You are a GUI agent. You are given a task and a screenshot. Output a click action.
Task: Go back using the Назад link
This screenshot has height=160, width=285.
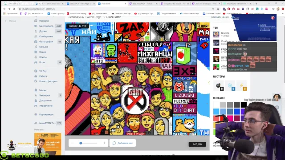coord(11,21)
